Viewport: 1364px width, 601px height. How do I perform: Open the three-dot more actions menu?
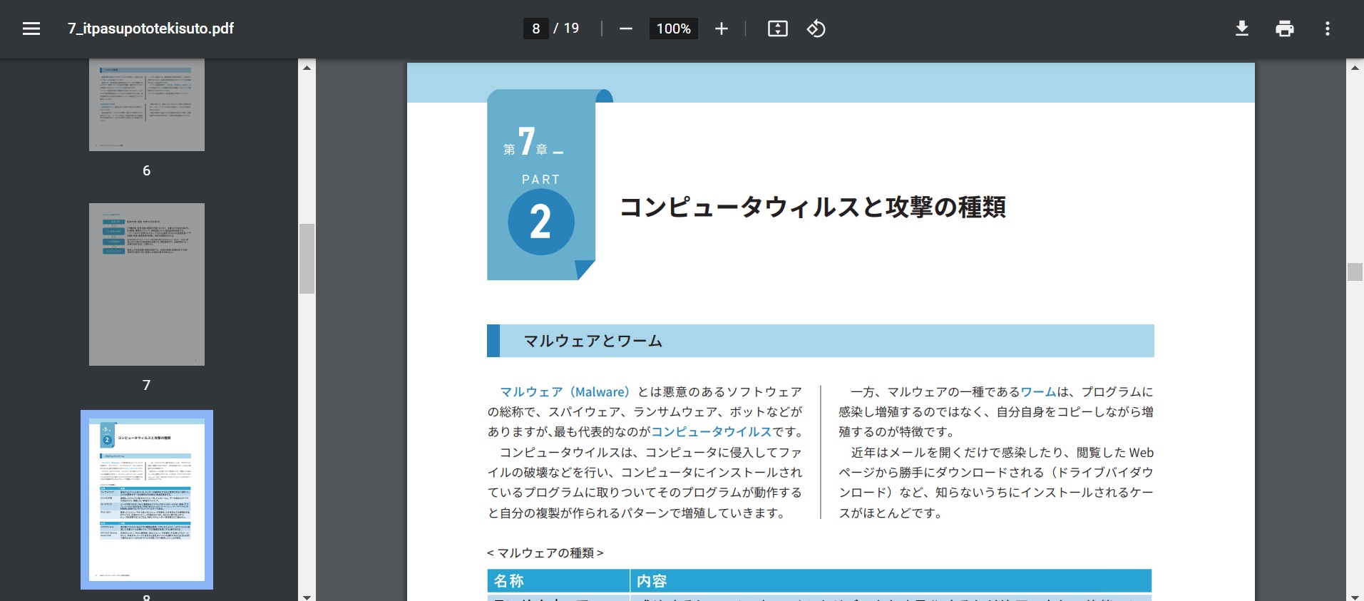1327,29
